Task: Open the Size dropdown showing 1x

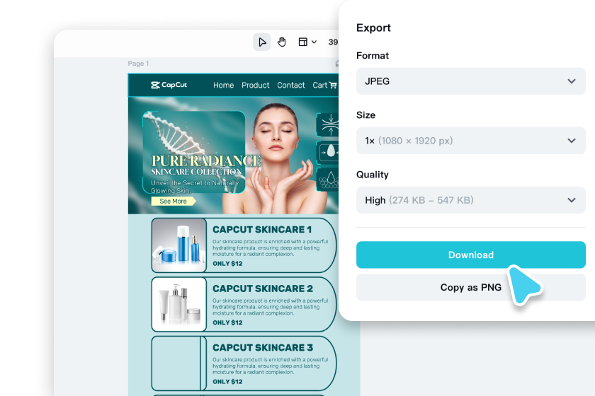Action: [x=470, y=141]
